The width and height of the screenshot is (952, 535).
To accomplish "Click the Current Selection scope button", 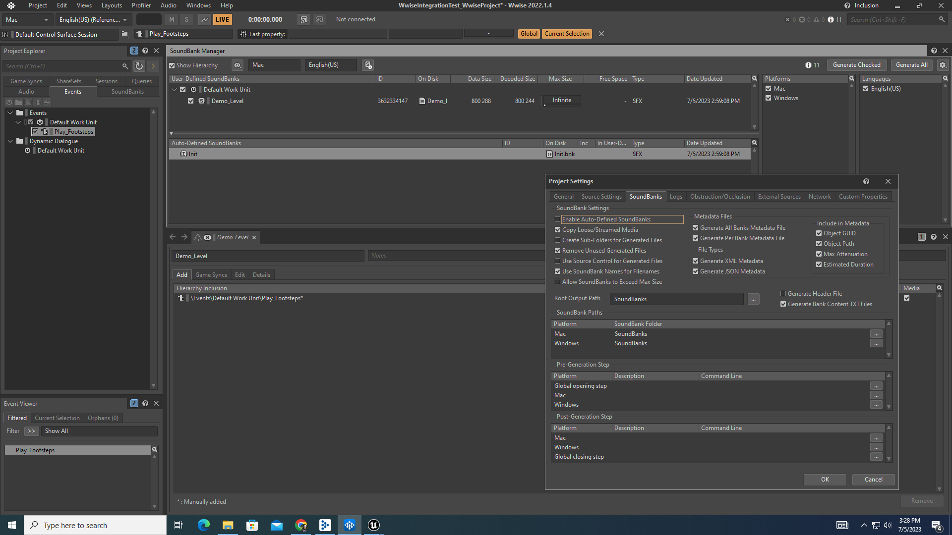I will click(x=567, y=34).
